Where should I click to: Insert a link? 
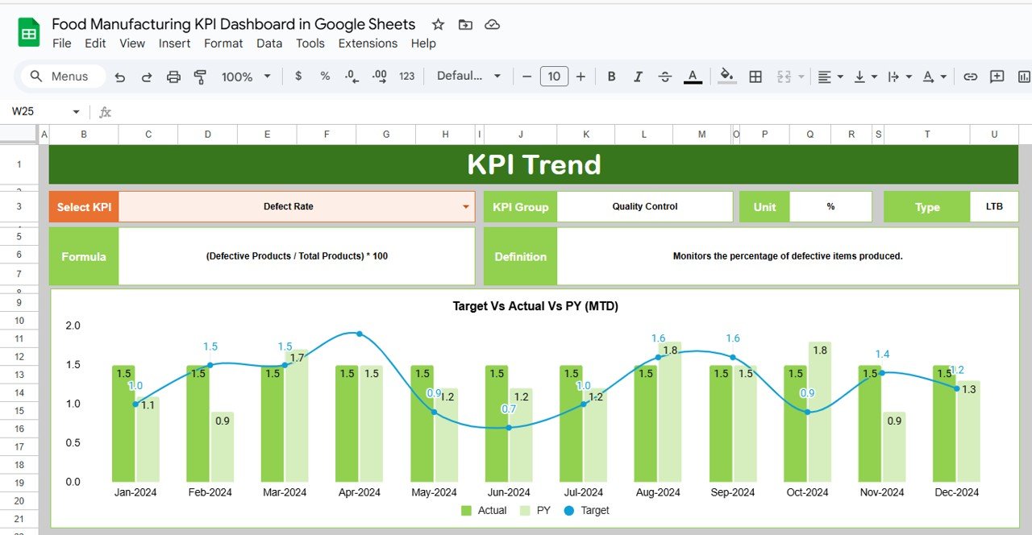pos(970,77)
